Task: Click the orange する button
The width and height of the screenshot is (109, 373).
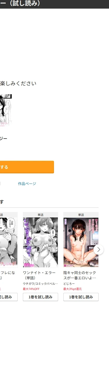Action: [x=27, y=167]
